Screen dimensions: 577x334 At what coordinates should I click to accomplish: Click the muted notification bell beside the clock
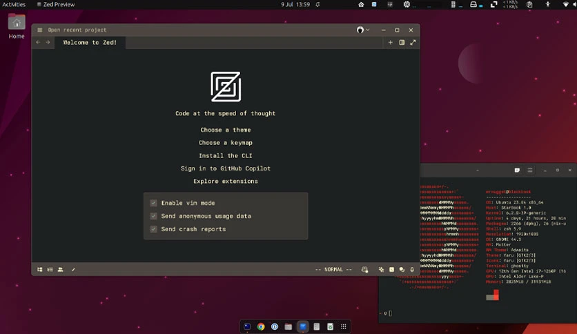(317, 4)
